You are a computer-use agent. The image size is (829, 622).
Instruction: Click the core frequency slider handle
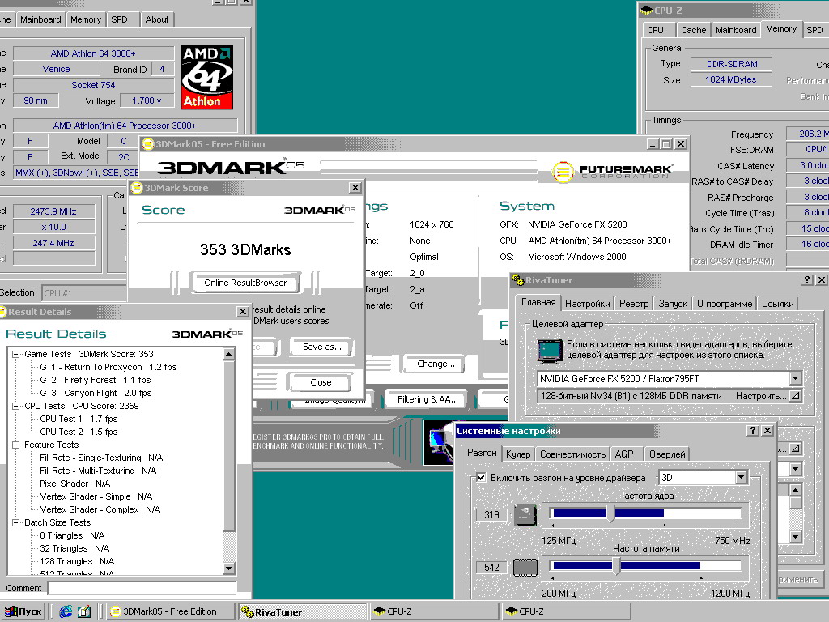tap(610, 513)
